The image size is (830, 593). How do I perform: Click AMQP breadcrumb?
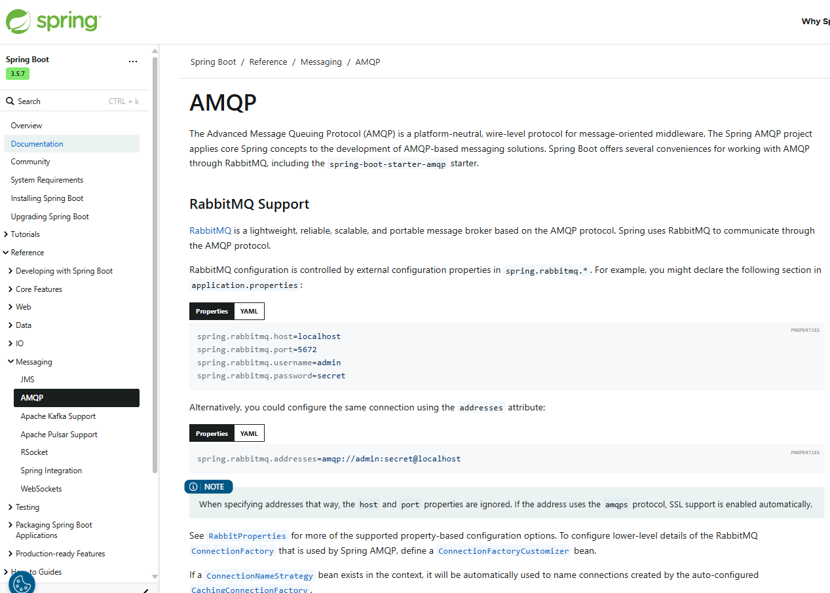pos(368,62)
